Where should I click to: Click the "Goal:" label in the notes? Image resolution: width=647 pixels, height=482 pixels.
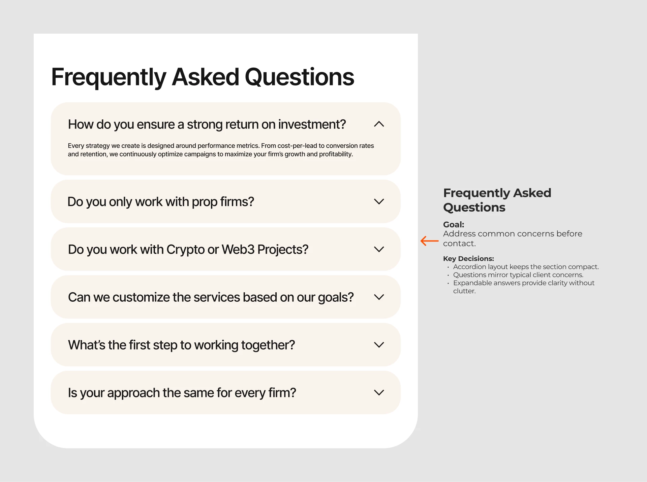tap(453, 224)
